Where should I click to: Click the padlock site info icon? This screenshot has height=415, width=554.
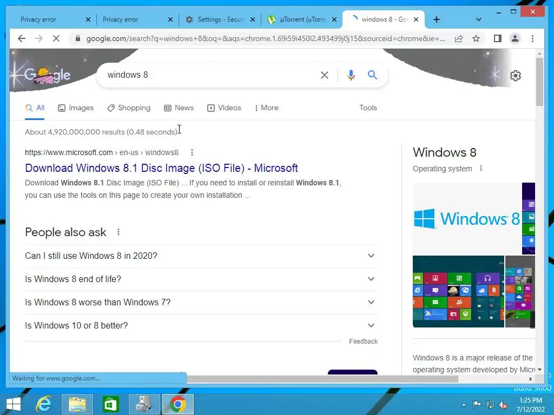point(78,38)
